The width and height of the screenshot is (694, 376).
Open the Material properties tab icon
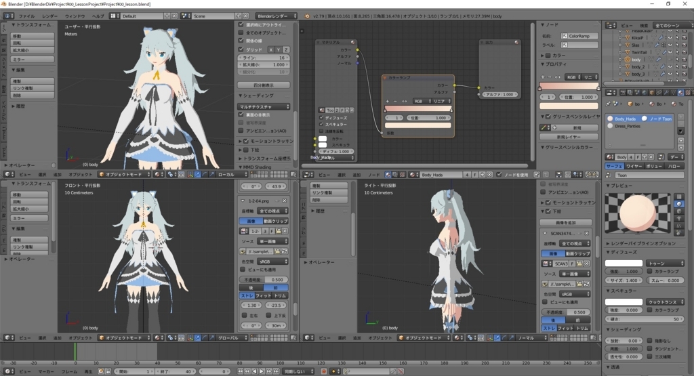pyautogui.click(x=680, y=92)
